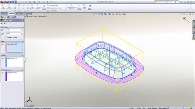Click the Mold Design tree item
The image size is (195, 109).
37,16
